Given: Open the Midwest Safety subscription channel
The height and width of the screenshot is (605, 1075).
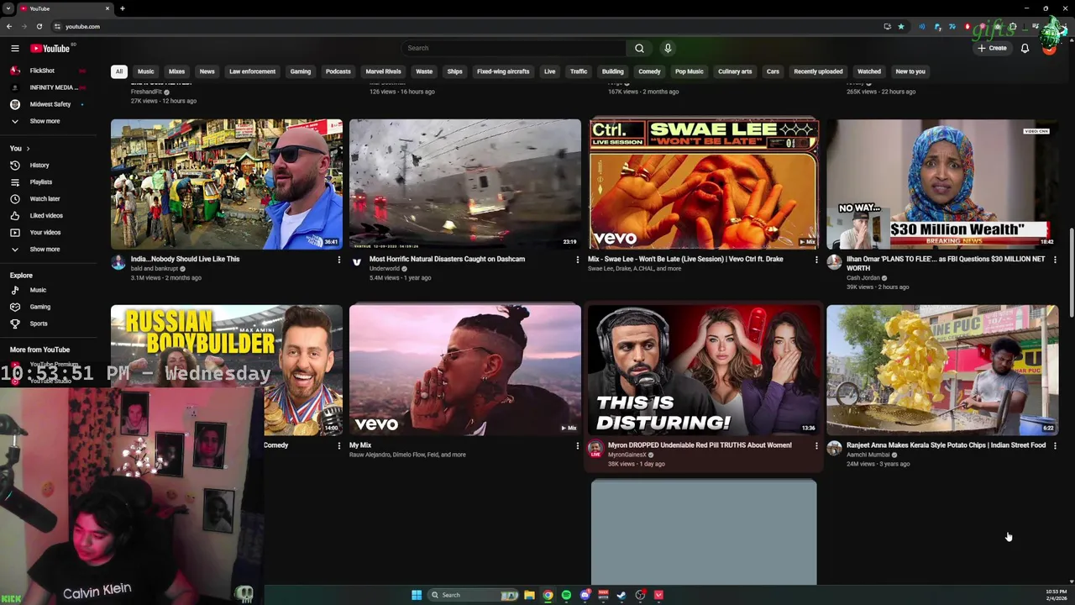Looking at the screenshot, I should [x=50, y=104].
